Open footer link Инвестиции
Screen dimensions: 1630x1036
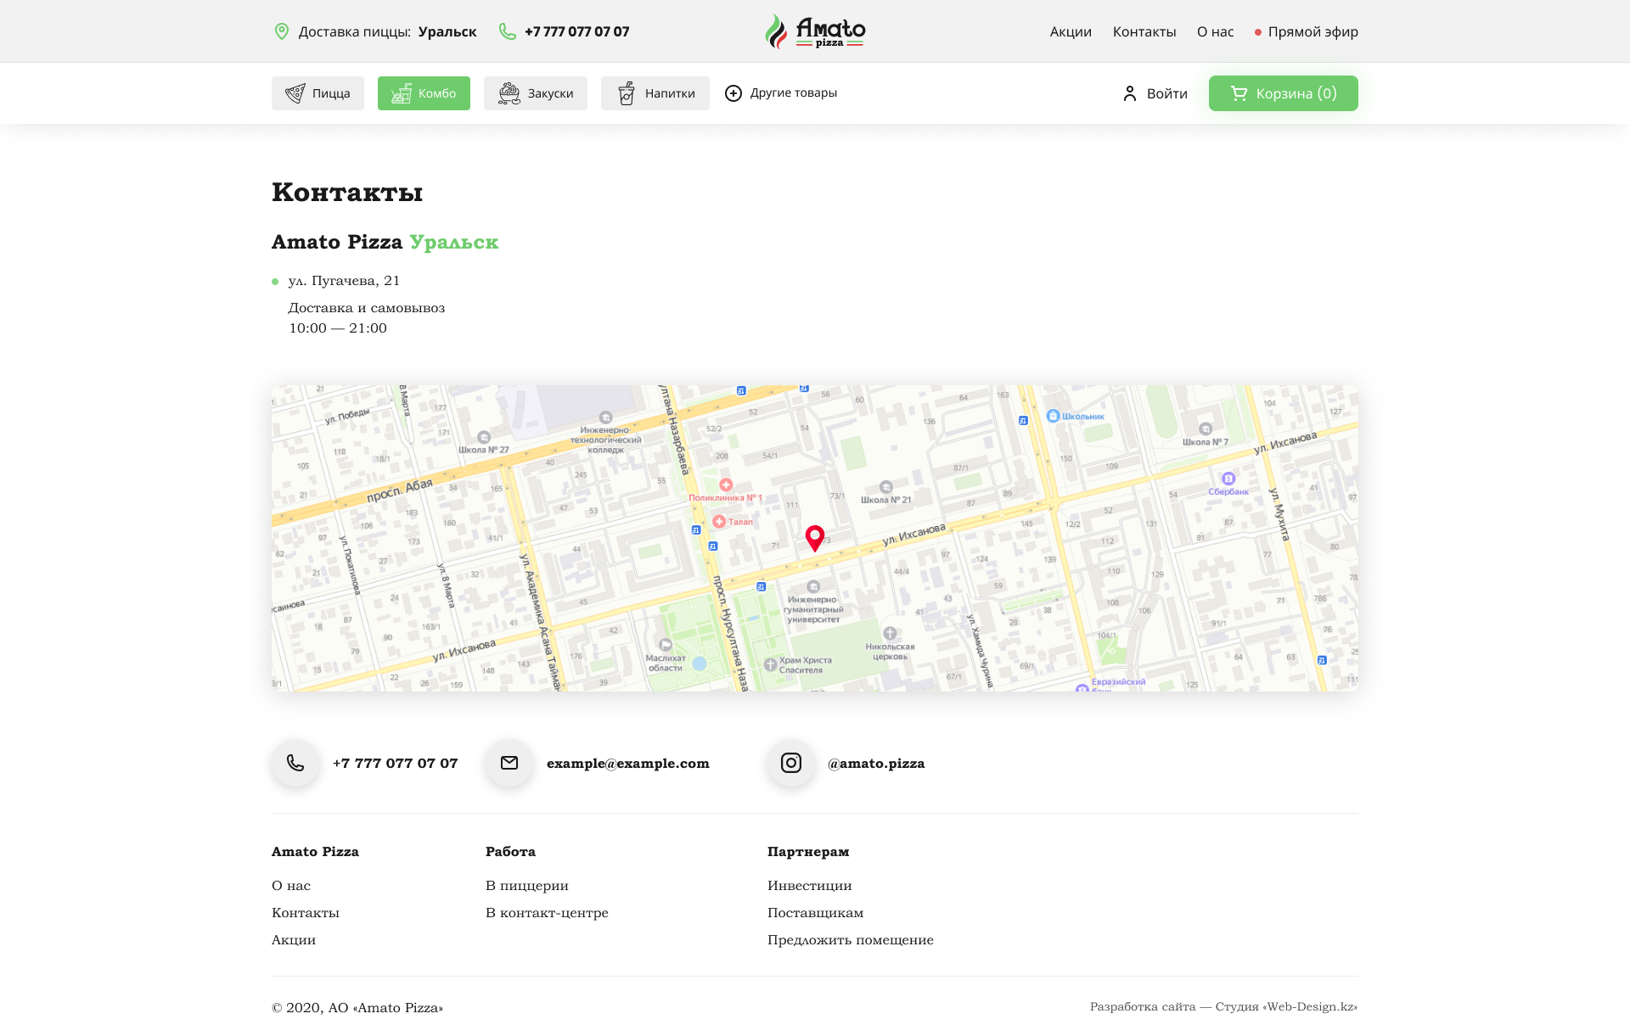(810, 885)
